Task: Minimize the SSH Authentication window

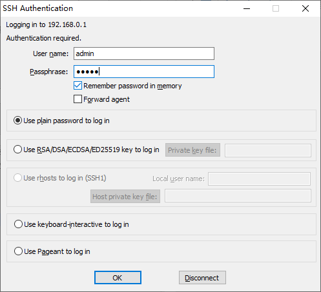Action: click(247, 8)
